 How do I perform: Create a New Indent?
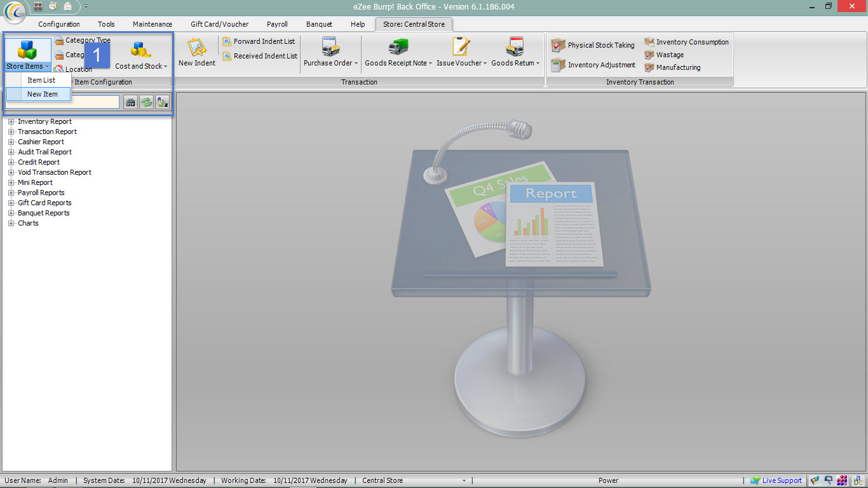[197, 52]
